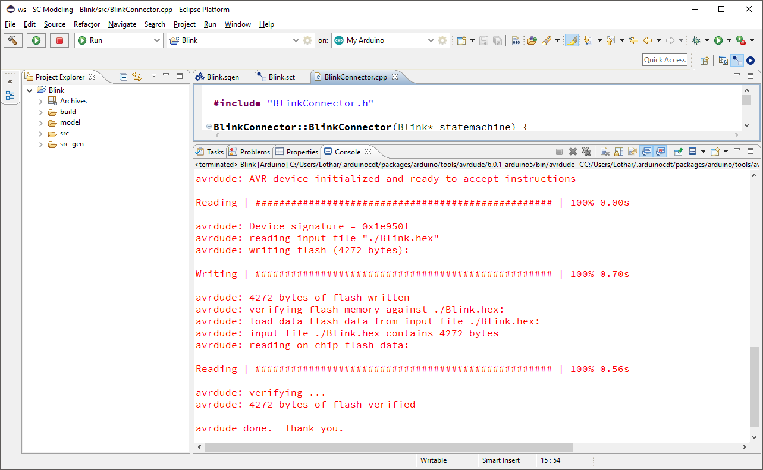The image size is (763, 470).
Task: Toggle Show Console When Standard Out Changes
Action: [646, 152]
